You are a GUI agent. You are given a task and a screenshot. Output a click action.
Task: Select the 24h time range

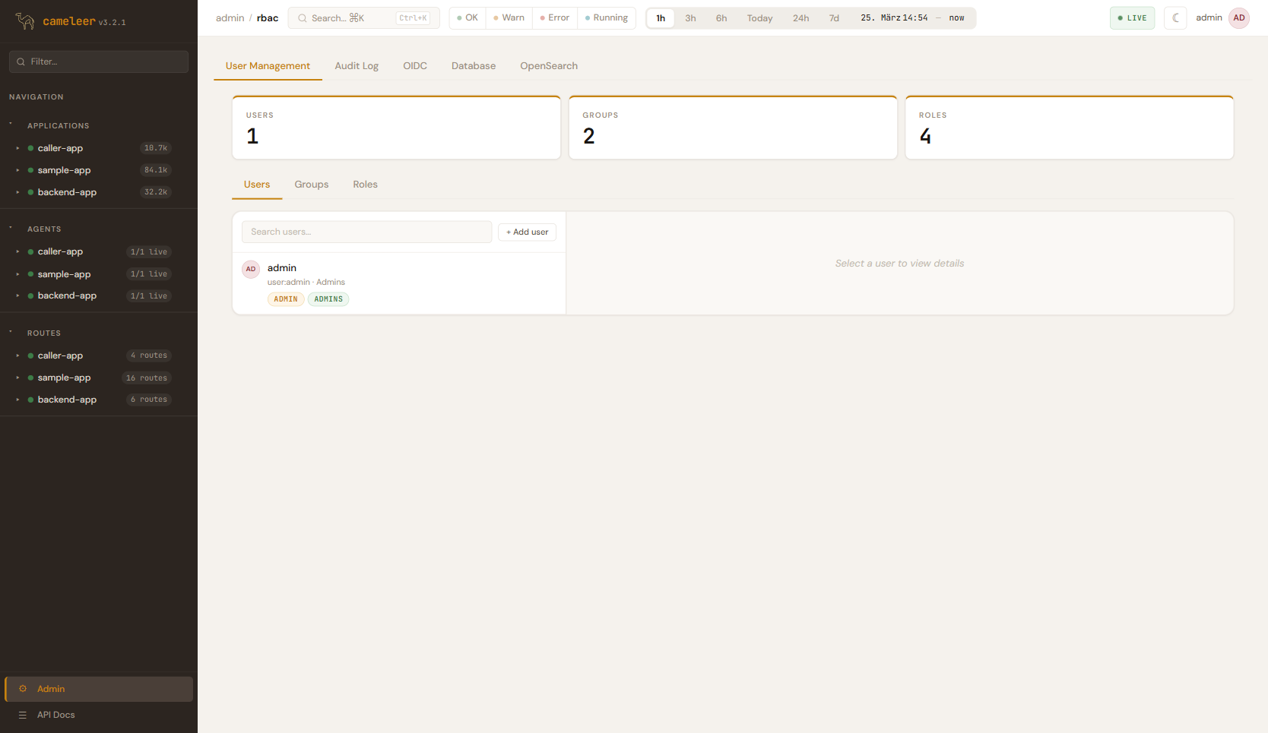[x=800, y=18]
